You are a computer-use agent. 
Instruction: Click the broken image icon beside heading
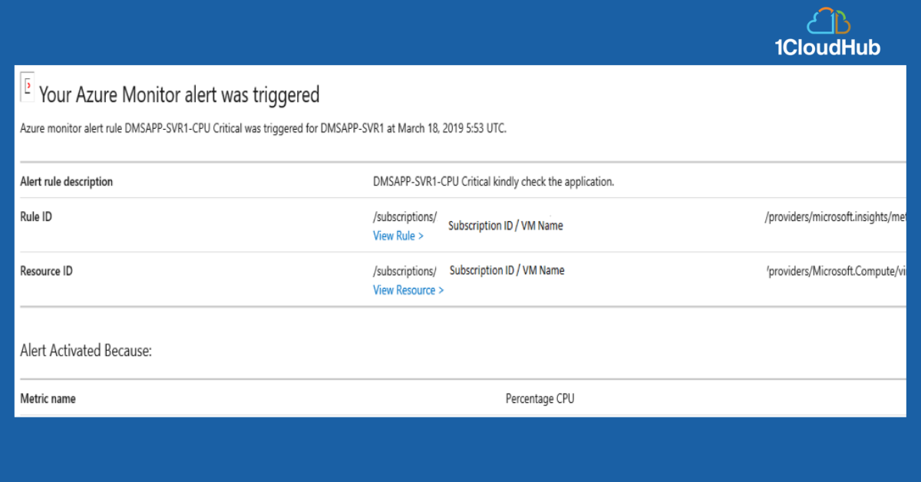coord(28,88)
